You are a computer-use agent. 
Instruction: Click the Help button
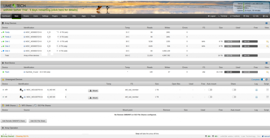click(246, 16)
